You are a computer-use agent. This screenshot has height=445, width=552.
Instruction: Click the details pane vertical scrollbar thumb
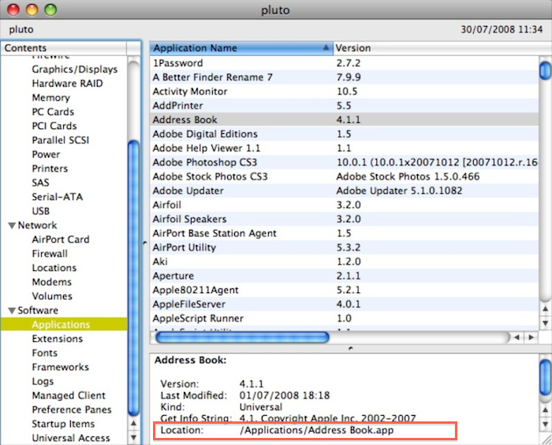(546, 376)
